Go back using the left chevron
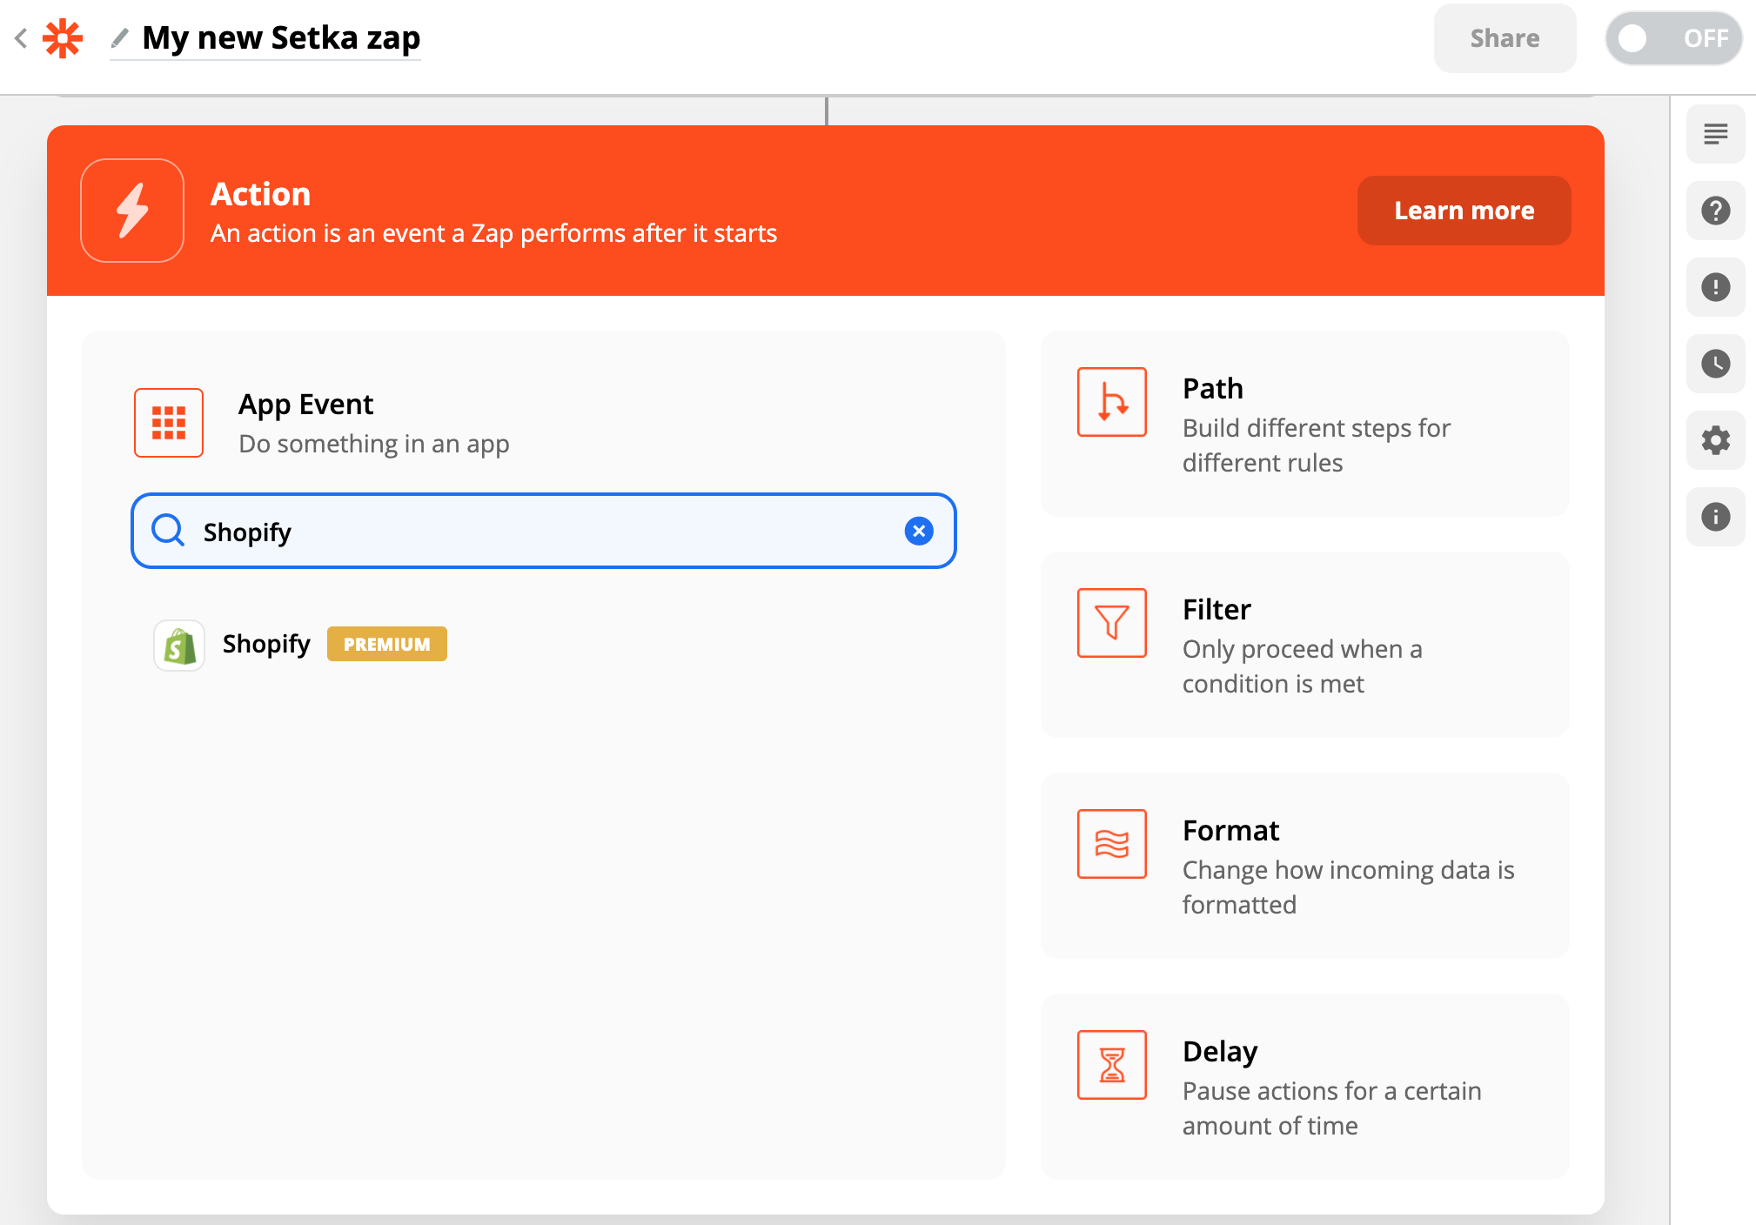 click(x=21, y=38)
